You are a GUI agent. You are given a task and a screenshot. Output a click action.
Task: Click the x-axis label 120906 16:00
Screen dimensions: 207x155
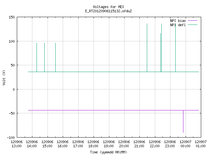(63, 144)
